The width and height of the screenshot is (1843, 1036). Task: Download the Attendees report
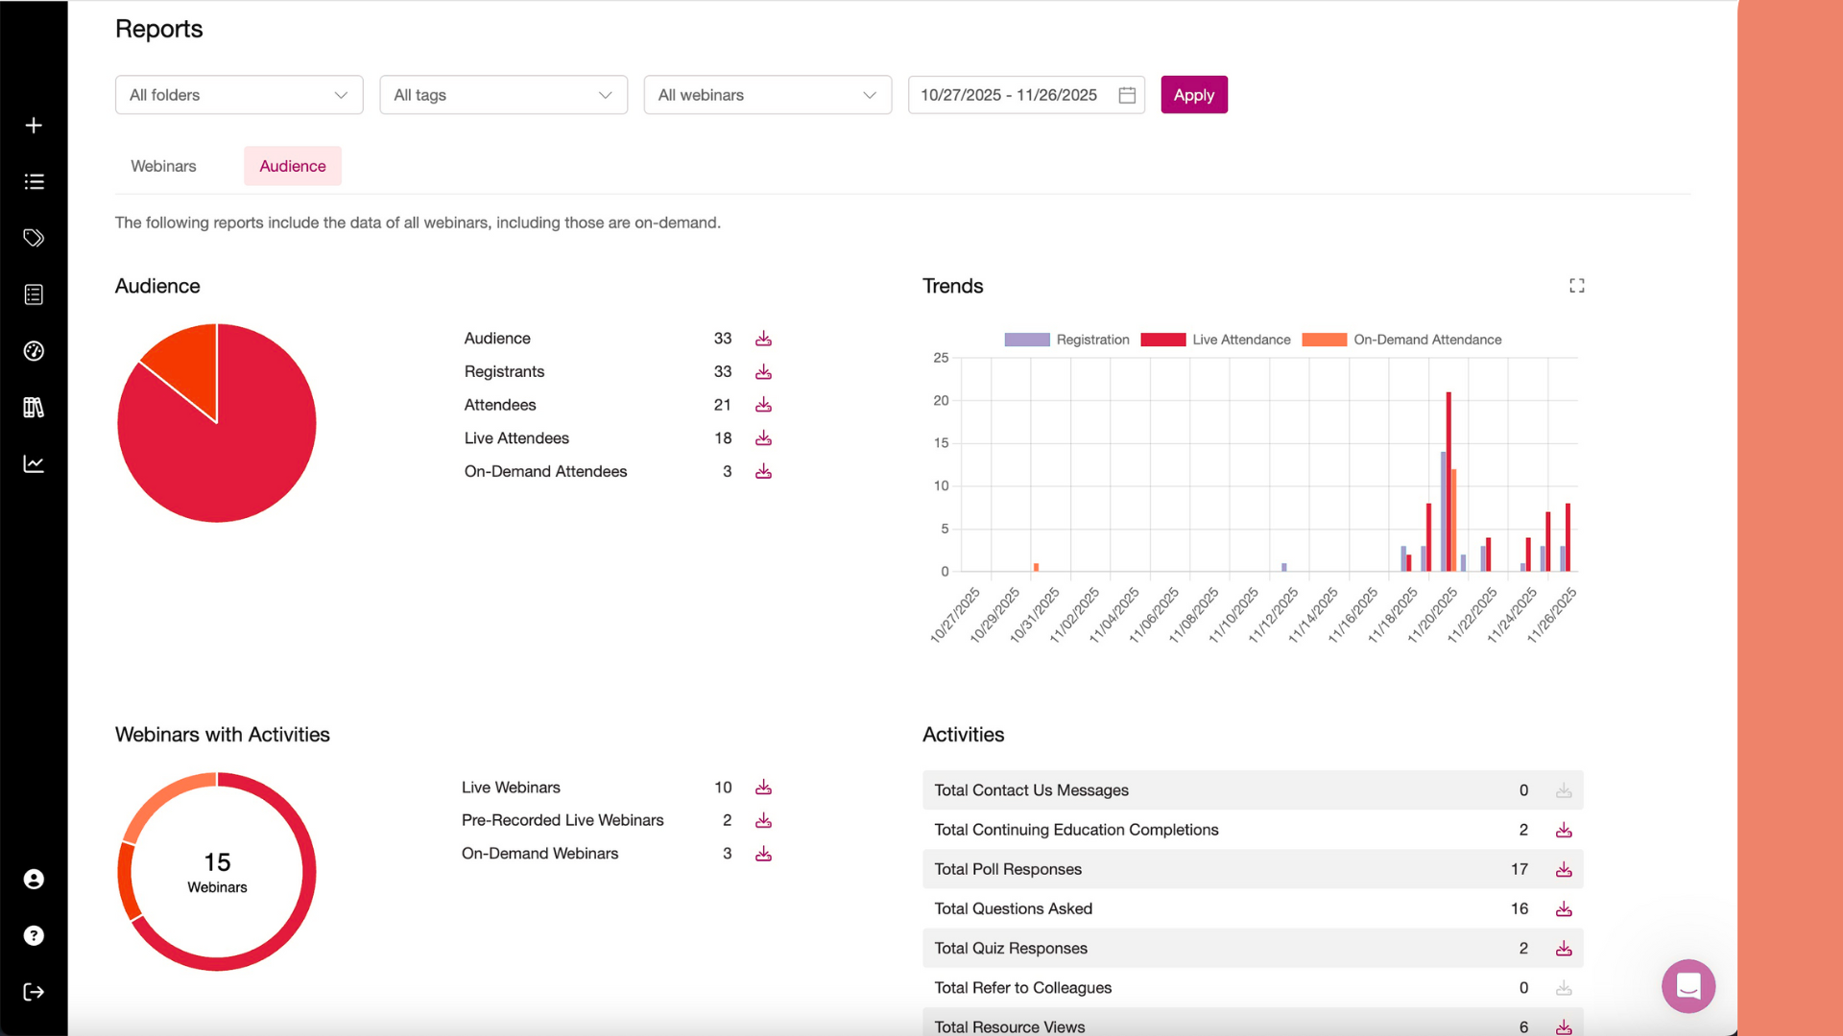tap(763, 405)
